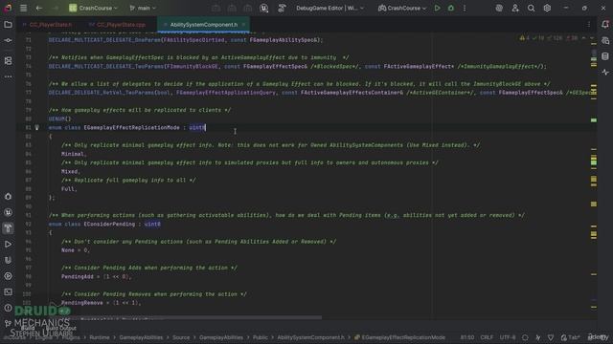Click the hammer build icon next to Unreal
613x344 pixels.
pyautogui.click(x=282, y=8)
